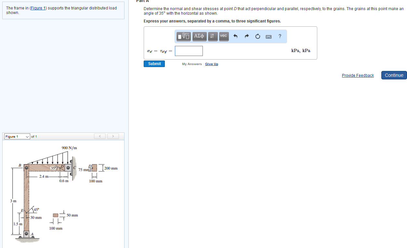
Task: Open the on-screen keyboard shortcuts icon
Action: pos(269,36)
